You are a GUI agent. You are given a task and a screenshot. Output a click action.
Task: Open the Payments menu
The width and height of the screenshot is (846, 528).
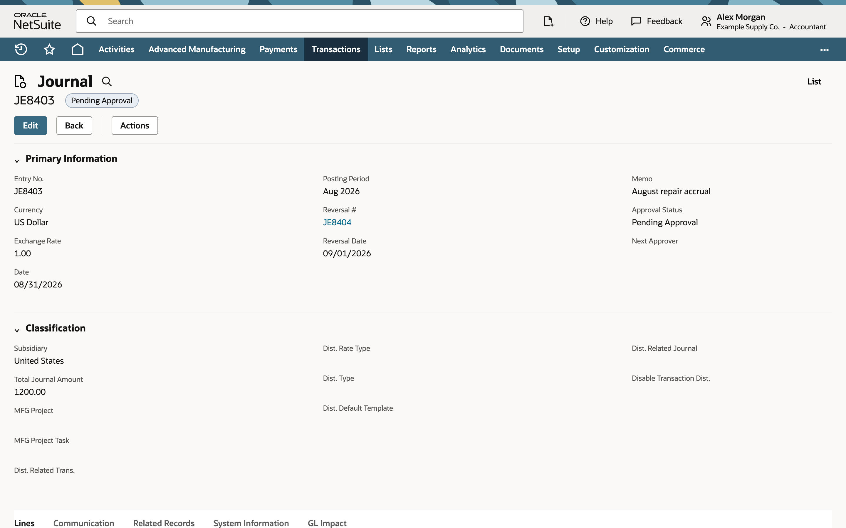(x=278, y=49)
